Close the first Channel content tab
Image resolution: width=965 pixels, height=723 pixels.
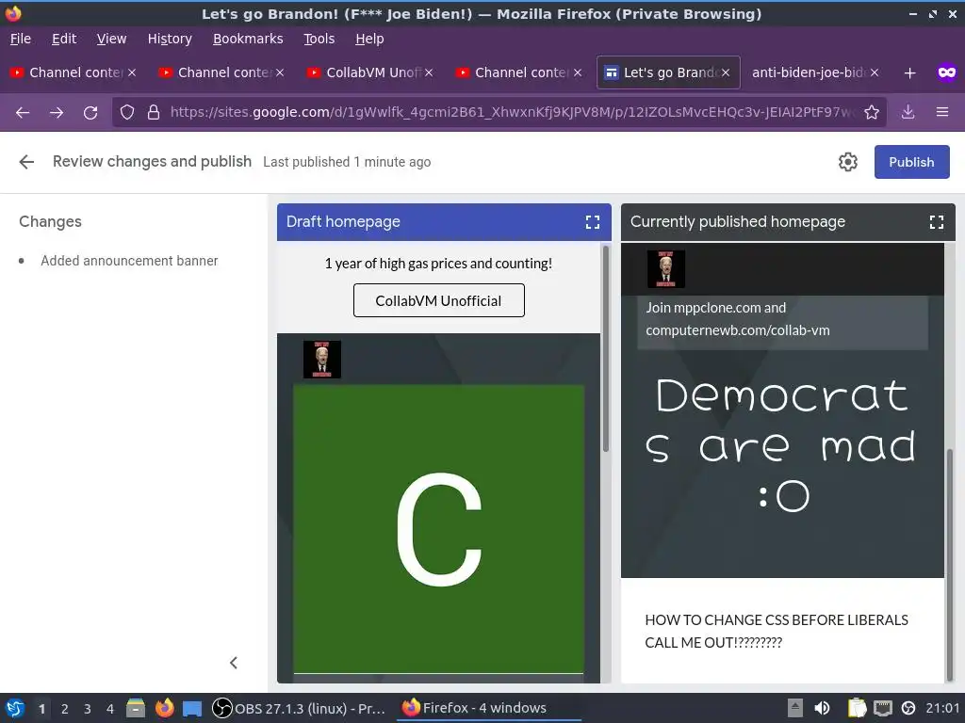pos(132,72)
